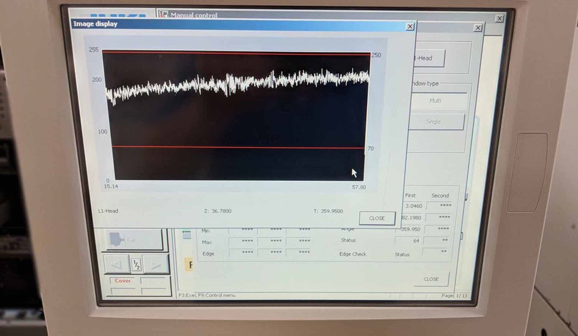Click the T: 359.9500 readout
Image resolution: width=578 pixels, height=336 pixels.
(x=328, y=211)
